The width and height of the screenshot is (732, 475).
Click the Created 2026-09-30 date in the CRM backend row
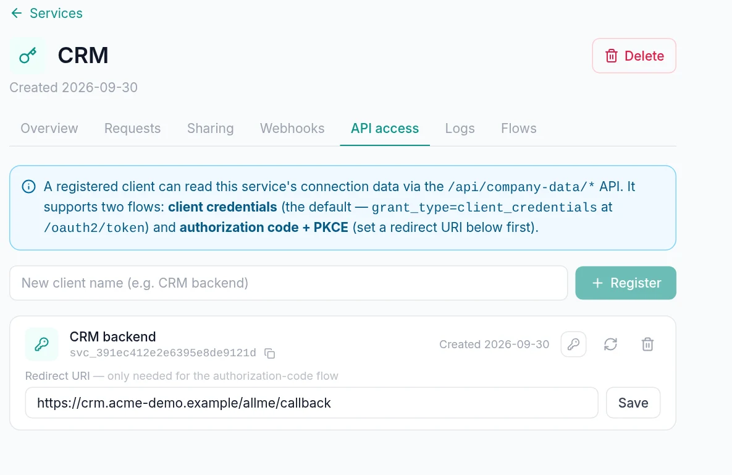494,344
